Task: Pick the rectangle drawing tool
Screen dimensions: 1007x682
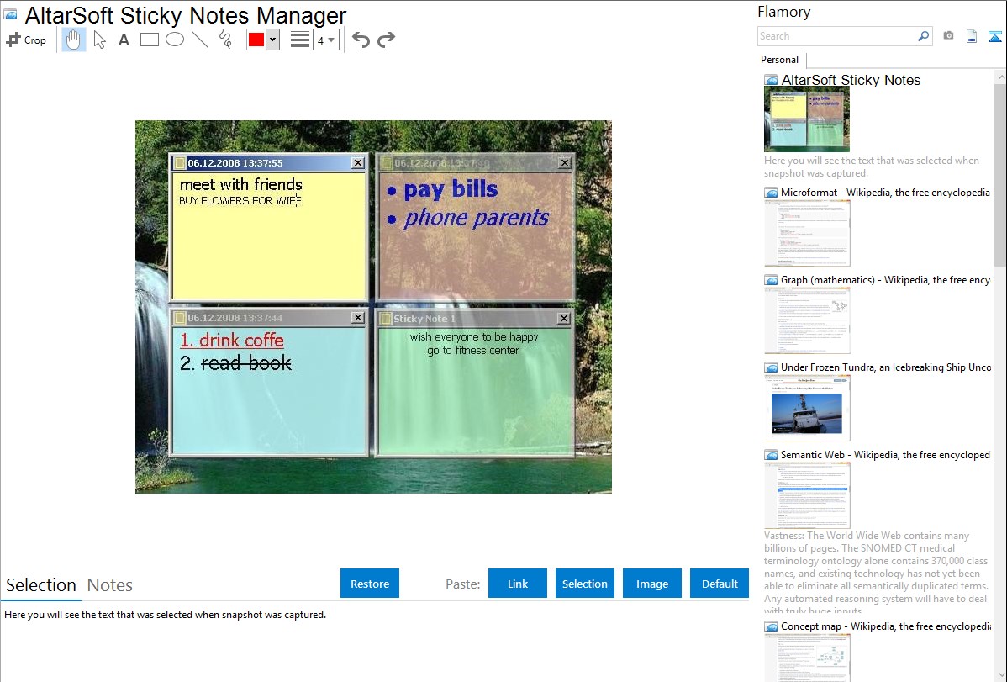Action: tap(149, 40)
